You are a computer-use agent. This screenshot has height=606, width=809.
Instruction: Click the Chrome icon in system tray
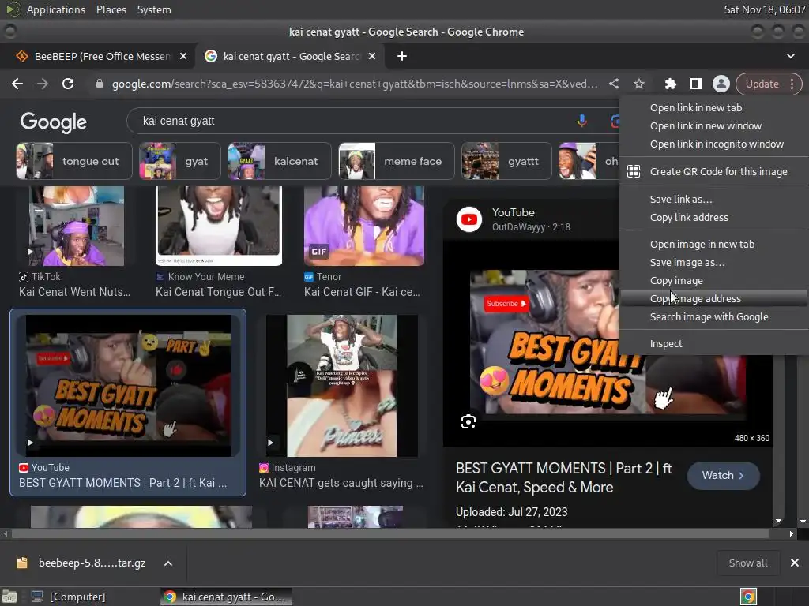pyautogui.click(x=748, y=597)
